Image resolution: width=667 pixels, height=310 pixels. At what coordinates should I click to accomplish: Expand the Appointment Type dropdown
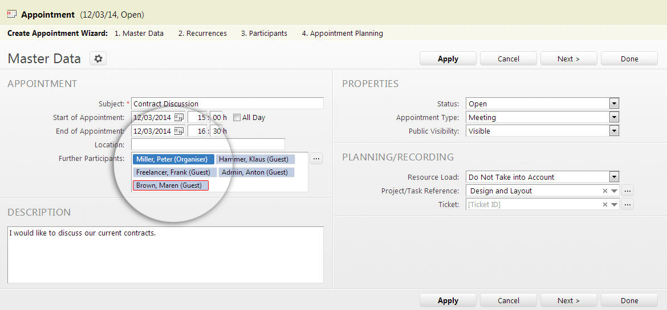click(614, 117)
